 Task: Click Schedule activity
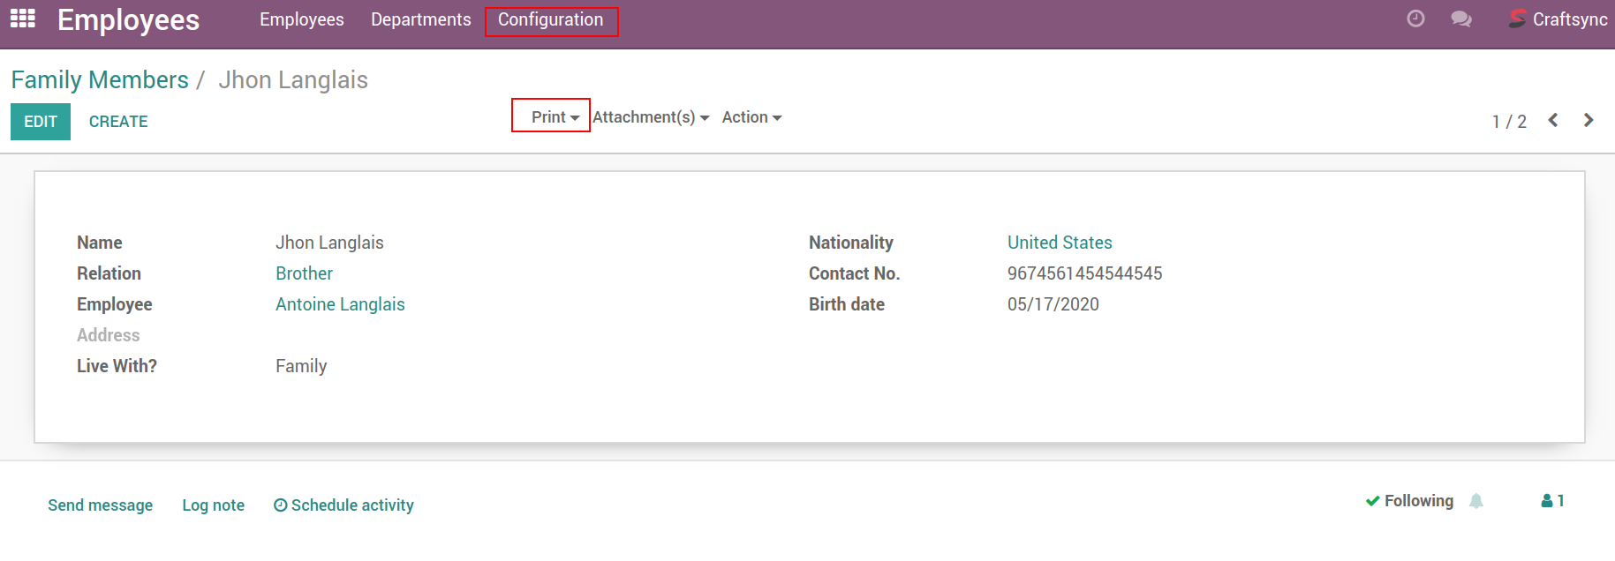point(343,505)
